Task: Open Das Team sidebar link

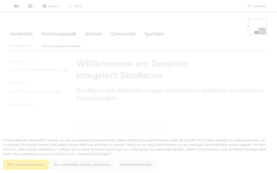Action: pyautogui.click(x=18, y=61)
